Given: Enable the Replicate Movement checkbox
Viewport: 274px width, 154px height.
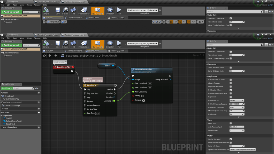Looking at the screenshot, I should tap(231, 87).
